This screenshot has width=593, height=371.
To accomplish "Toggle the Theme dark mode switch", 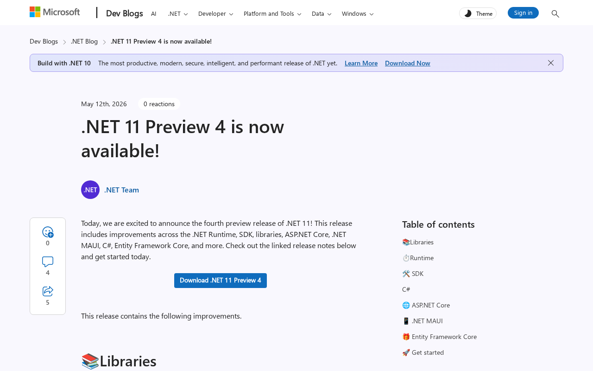I will [x=478, y=13].
